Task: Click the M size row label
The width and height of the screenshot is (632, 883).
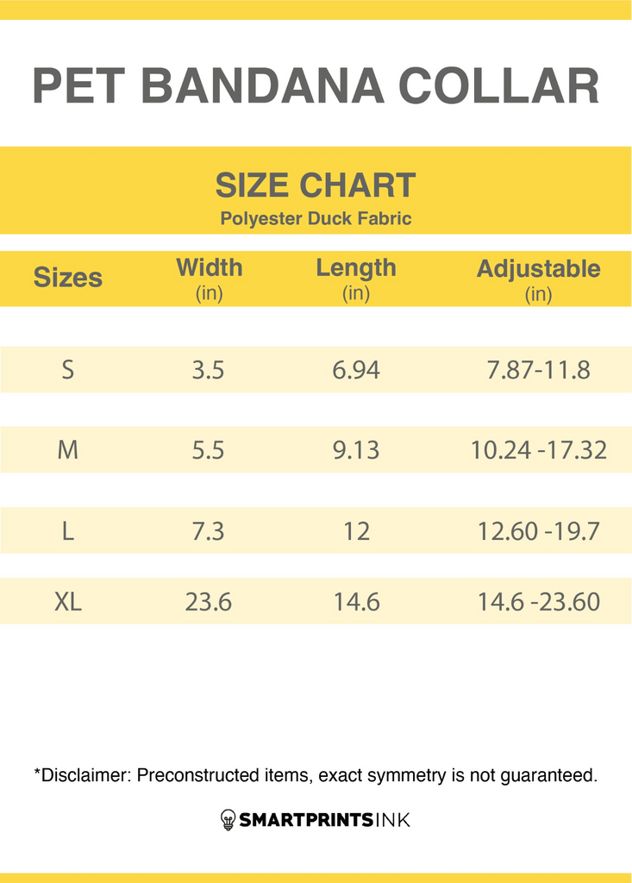Action: 68,449
